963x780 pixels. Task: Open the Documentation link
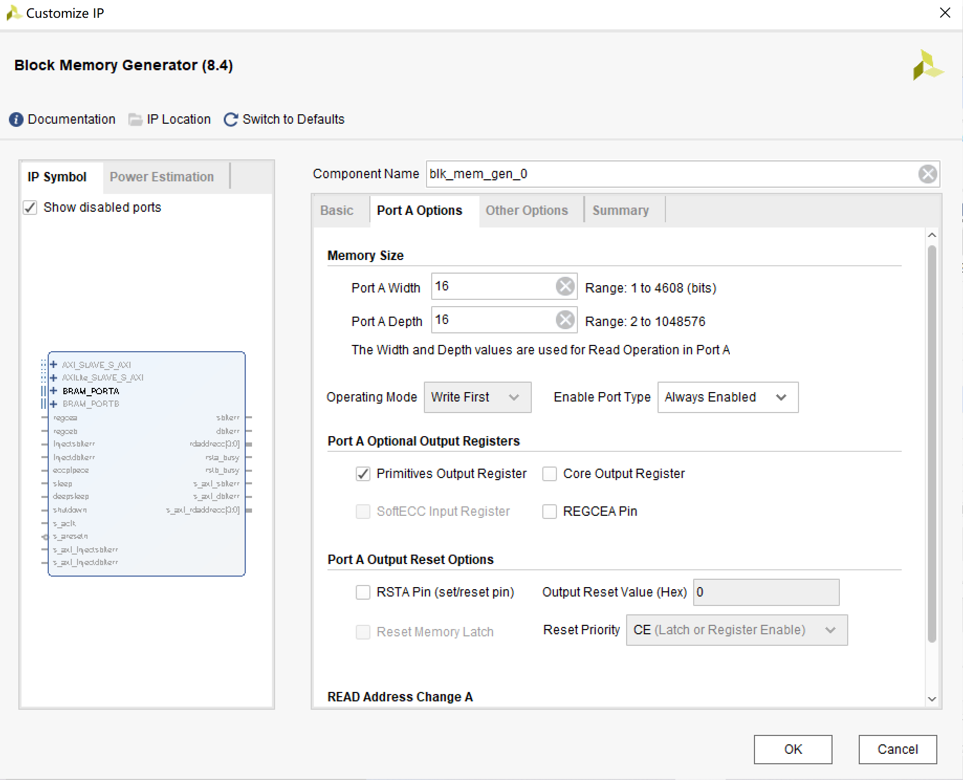[x=71, y=120]
